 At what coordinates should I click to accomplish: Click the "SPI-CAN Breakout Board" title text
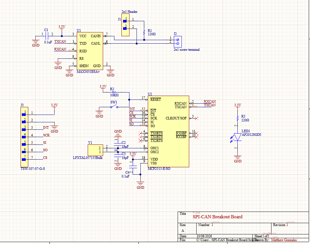click(218, 217)
